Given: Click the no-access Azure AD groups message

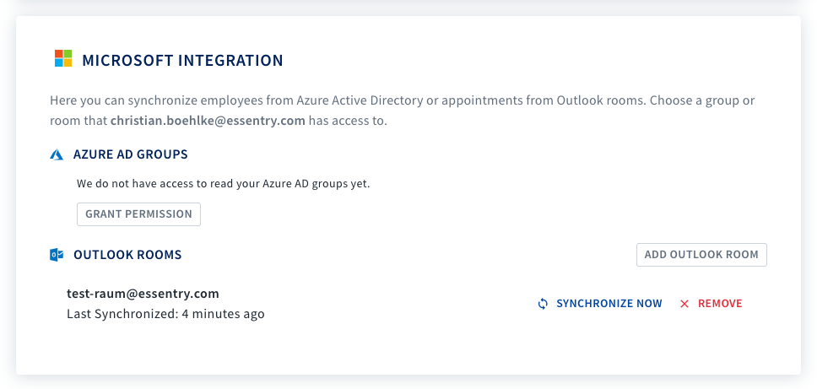Looking at the screenshot, I should tap(223, 184).
